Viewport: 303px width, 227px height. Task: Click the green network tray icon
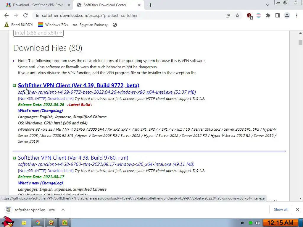[250, 223]
